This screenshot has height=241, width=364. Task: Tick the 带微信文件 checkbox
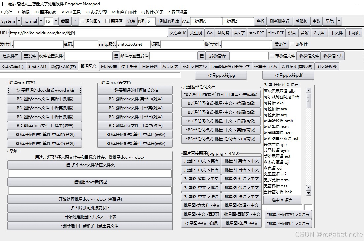[272, 56]
